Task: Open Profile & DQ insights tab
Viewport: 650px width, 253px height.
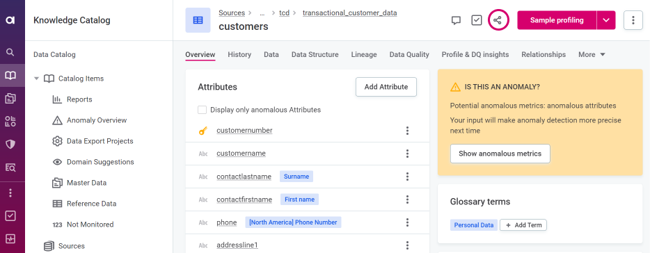Action: pyautogui.click(x=475, y=55)
